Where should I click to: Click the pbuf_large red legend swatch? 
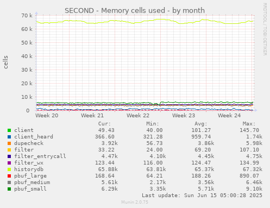point(9,176)
